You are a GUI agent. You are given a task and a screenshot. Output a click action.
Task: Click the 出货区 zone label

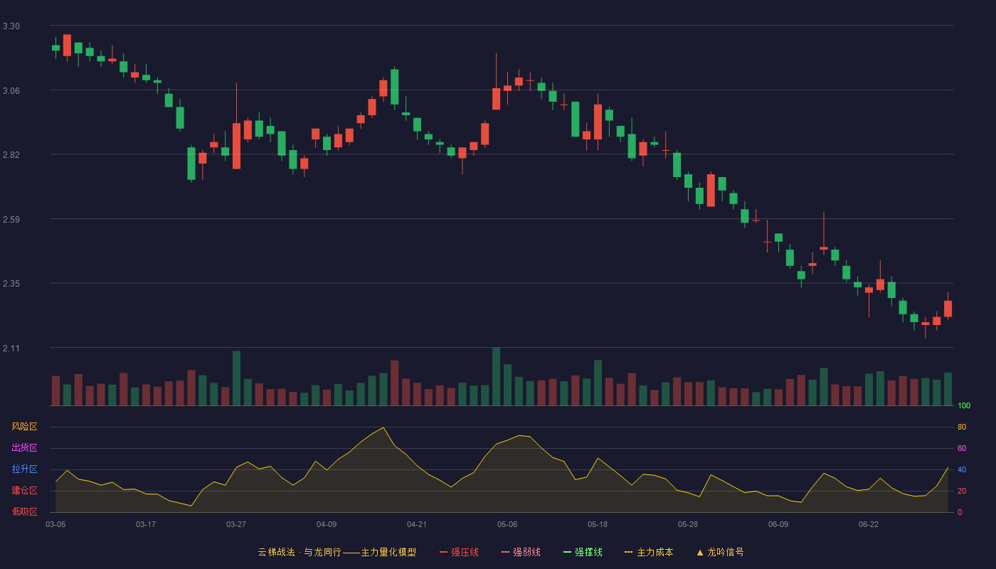(x=24, y=448)
